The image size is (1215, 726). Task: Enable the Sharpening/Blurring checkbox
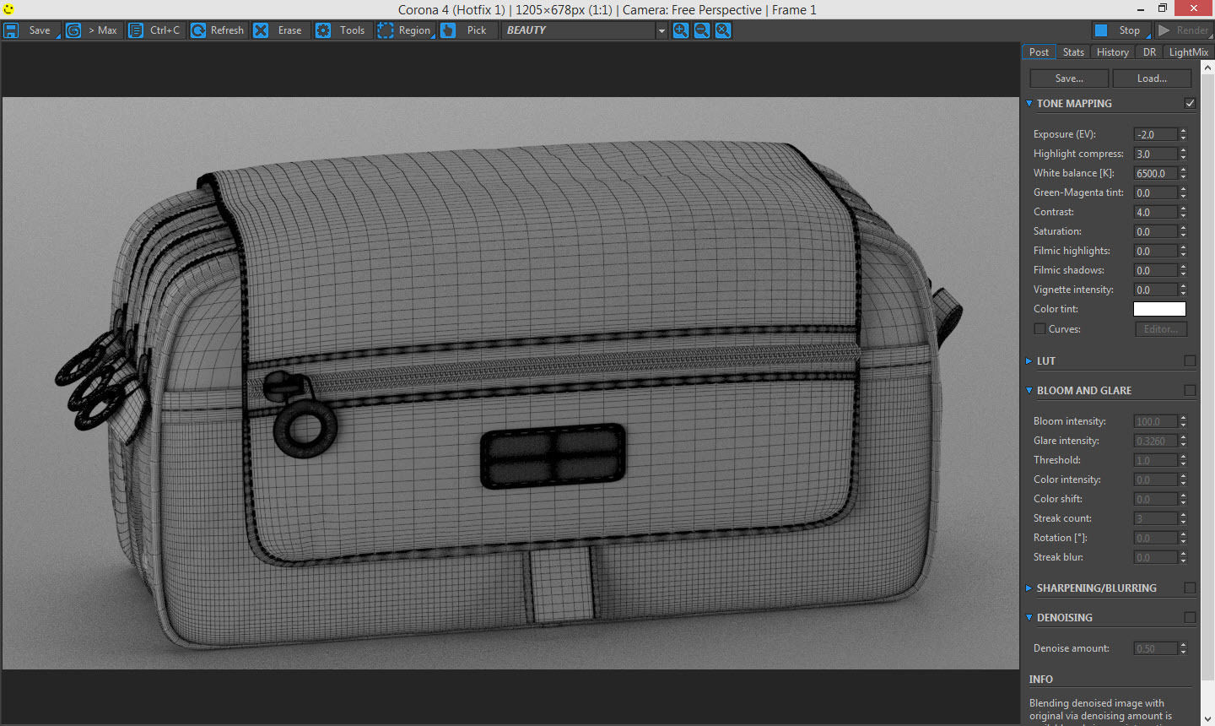tap(1190, 588)
